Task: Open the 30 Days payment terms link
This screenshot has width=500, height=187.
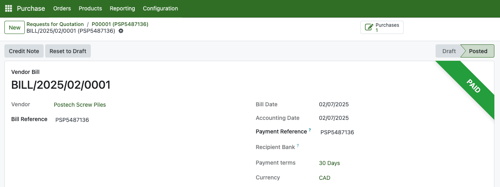Action: coord(329,163)
